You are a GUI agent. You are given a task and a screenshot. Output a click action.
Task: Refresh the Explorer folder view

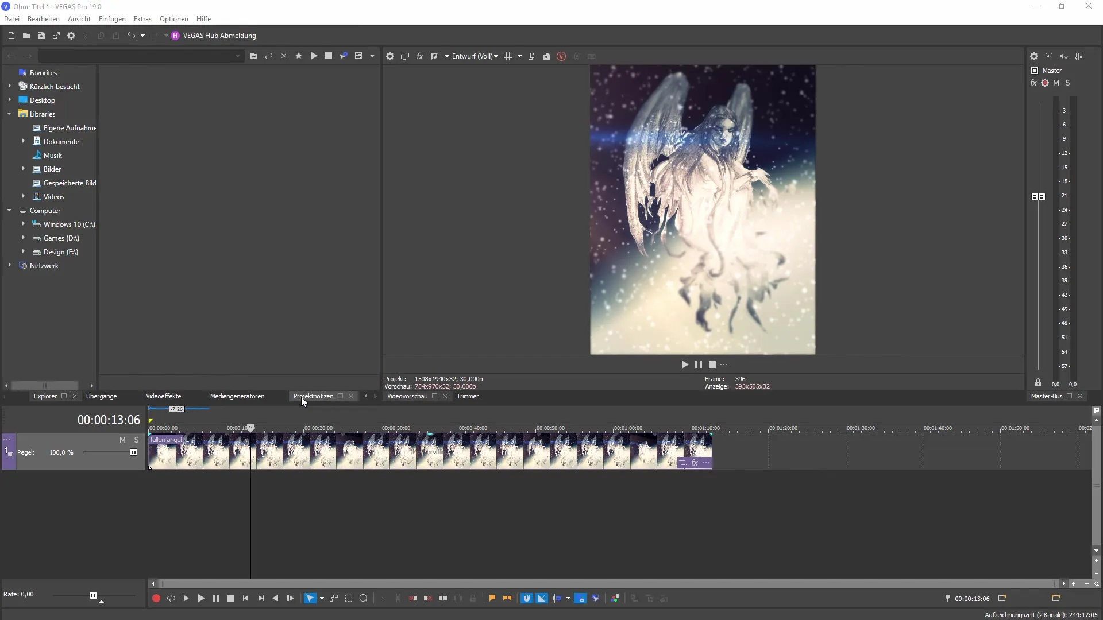268,56
